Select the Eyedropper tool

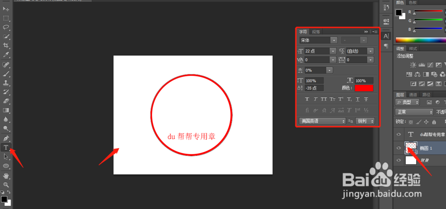pos(6,54)
